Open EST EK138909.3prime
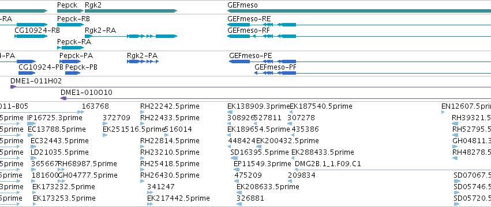 click(258, 106)
